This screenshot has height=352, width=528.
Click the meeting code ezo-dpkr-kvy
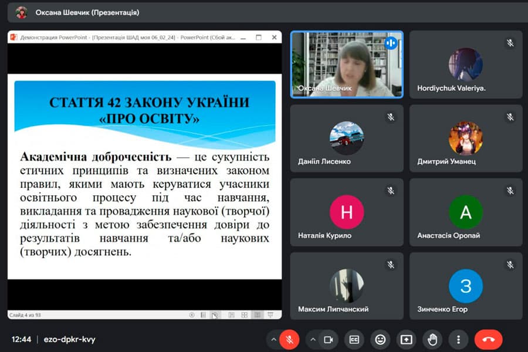tap(68, 339)
